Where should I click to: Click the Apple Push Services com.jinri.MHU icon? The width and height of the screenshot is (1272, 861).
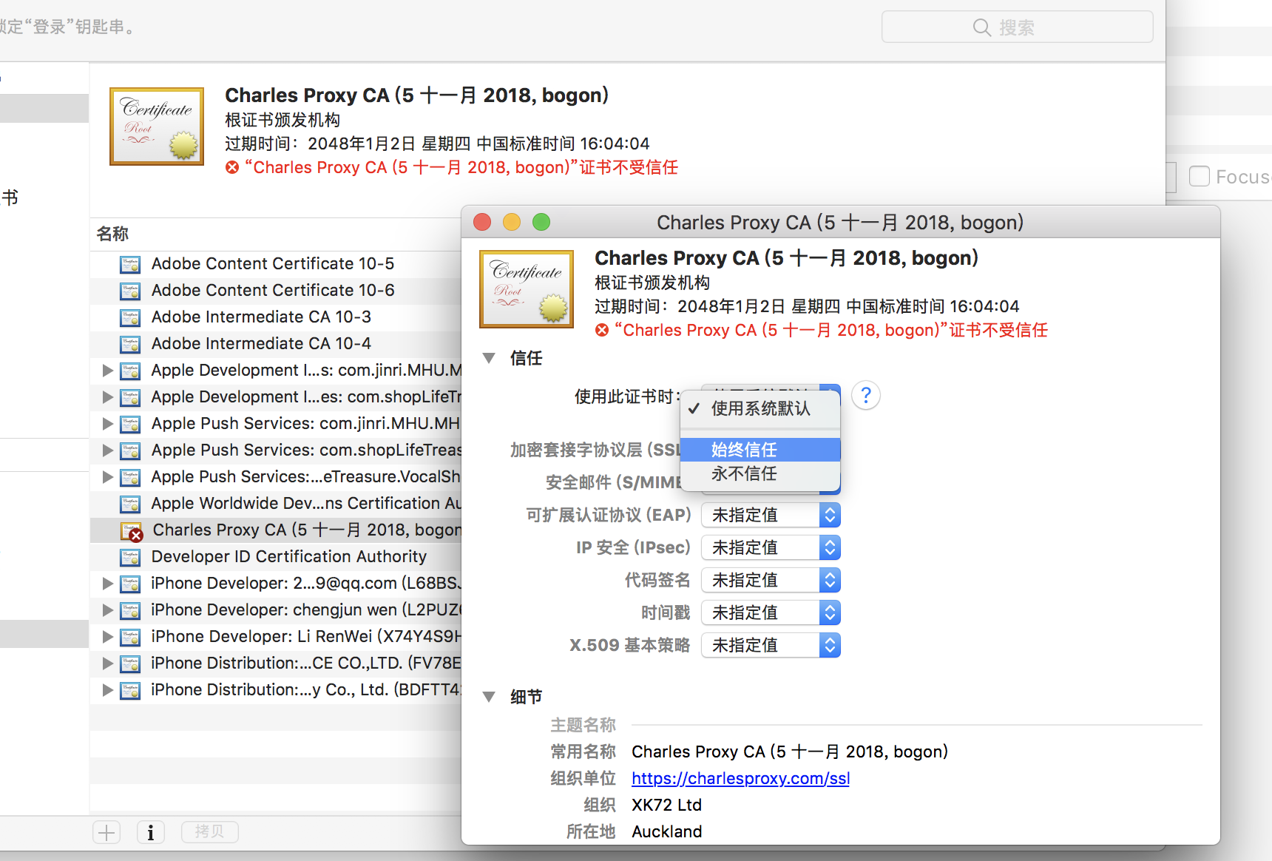(x=130, y=424)
